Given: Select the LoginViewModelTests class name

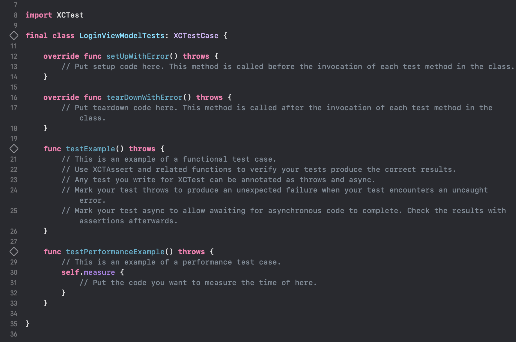Looking at the screenshot, I should [122, 36].
